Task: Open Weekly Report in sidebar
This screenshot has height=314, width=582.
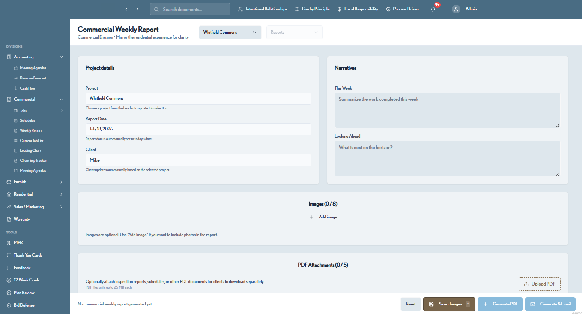Action: 31,131
